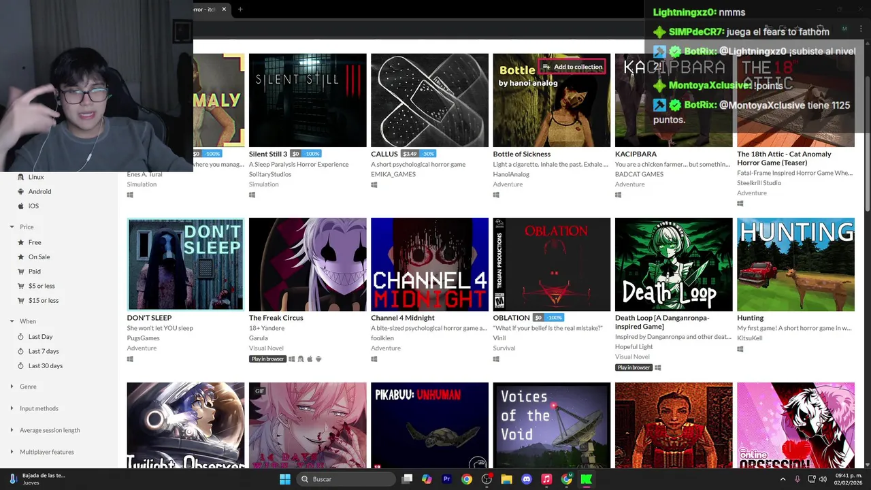Show hidden system tray icons chevron
Viewport: 871px width, 490px height.
pyautogui.click(x=783, y=479)
